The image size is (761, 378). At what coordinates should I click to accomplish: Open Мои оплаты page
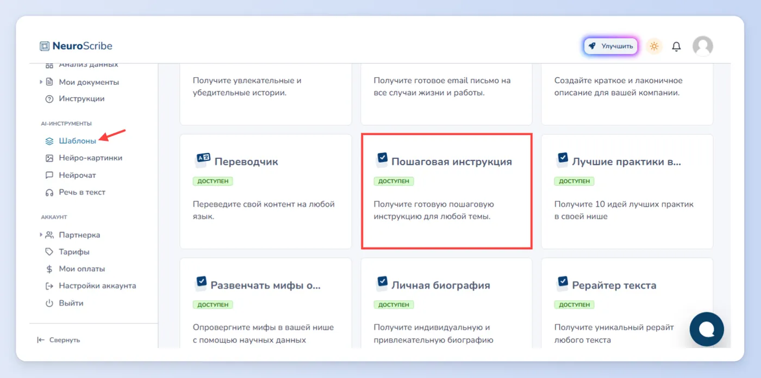82,269
